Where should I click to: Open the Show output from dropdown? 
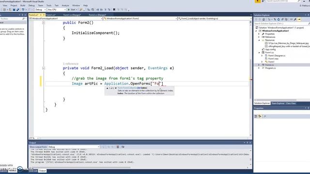[x=74, y=147]
